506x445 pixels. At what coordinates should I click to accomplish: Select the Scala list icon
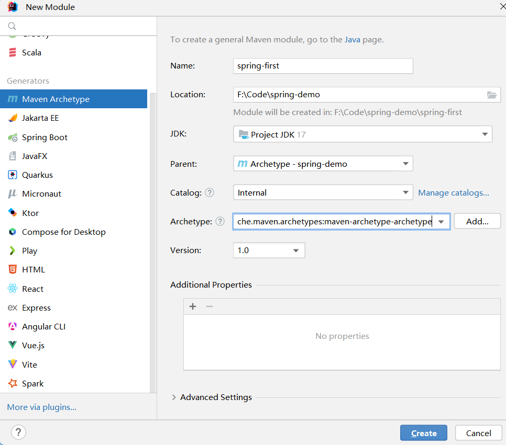point(13,52)
